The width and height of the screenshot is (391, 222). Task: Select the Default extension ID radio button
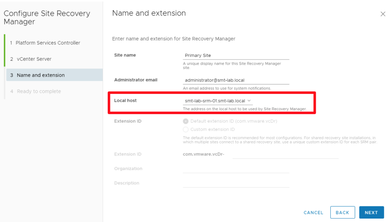pyautogui.click(x=186, y=121)
